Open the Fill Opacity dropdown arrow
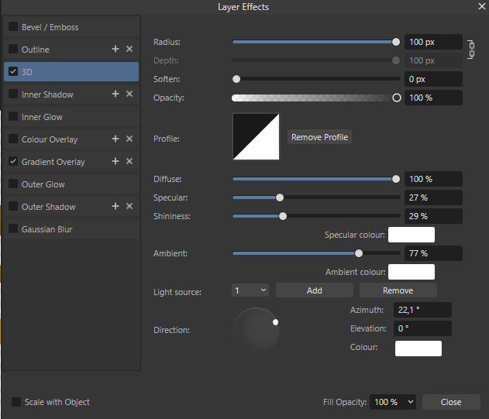Screen dimensions: 489x419 (411, 402)
